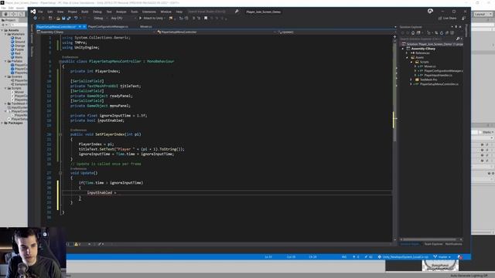This screenshot has height=278, width=495.
Task: Open the Help menu
Action: click(179, 12)
